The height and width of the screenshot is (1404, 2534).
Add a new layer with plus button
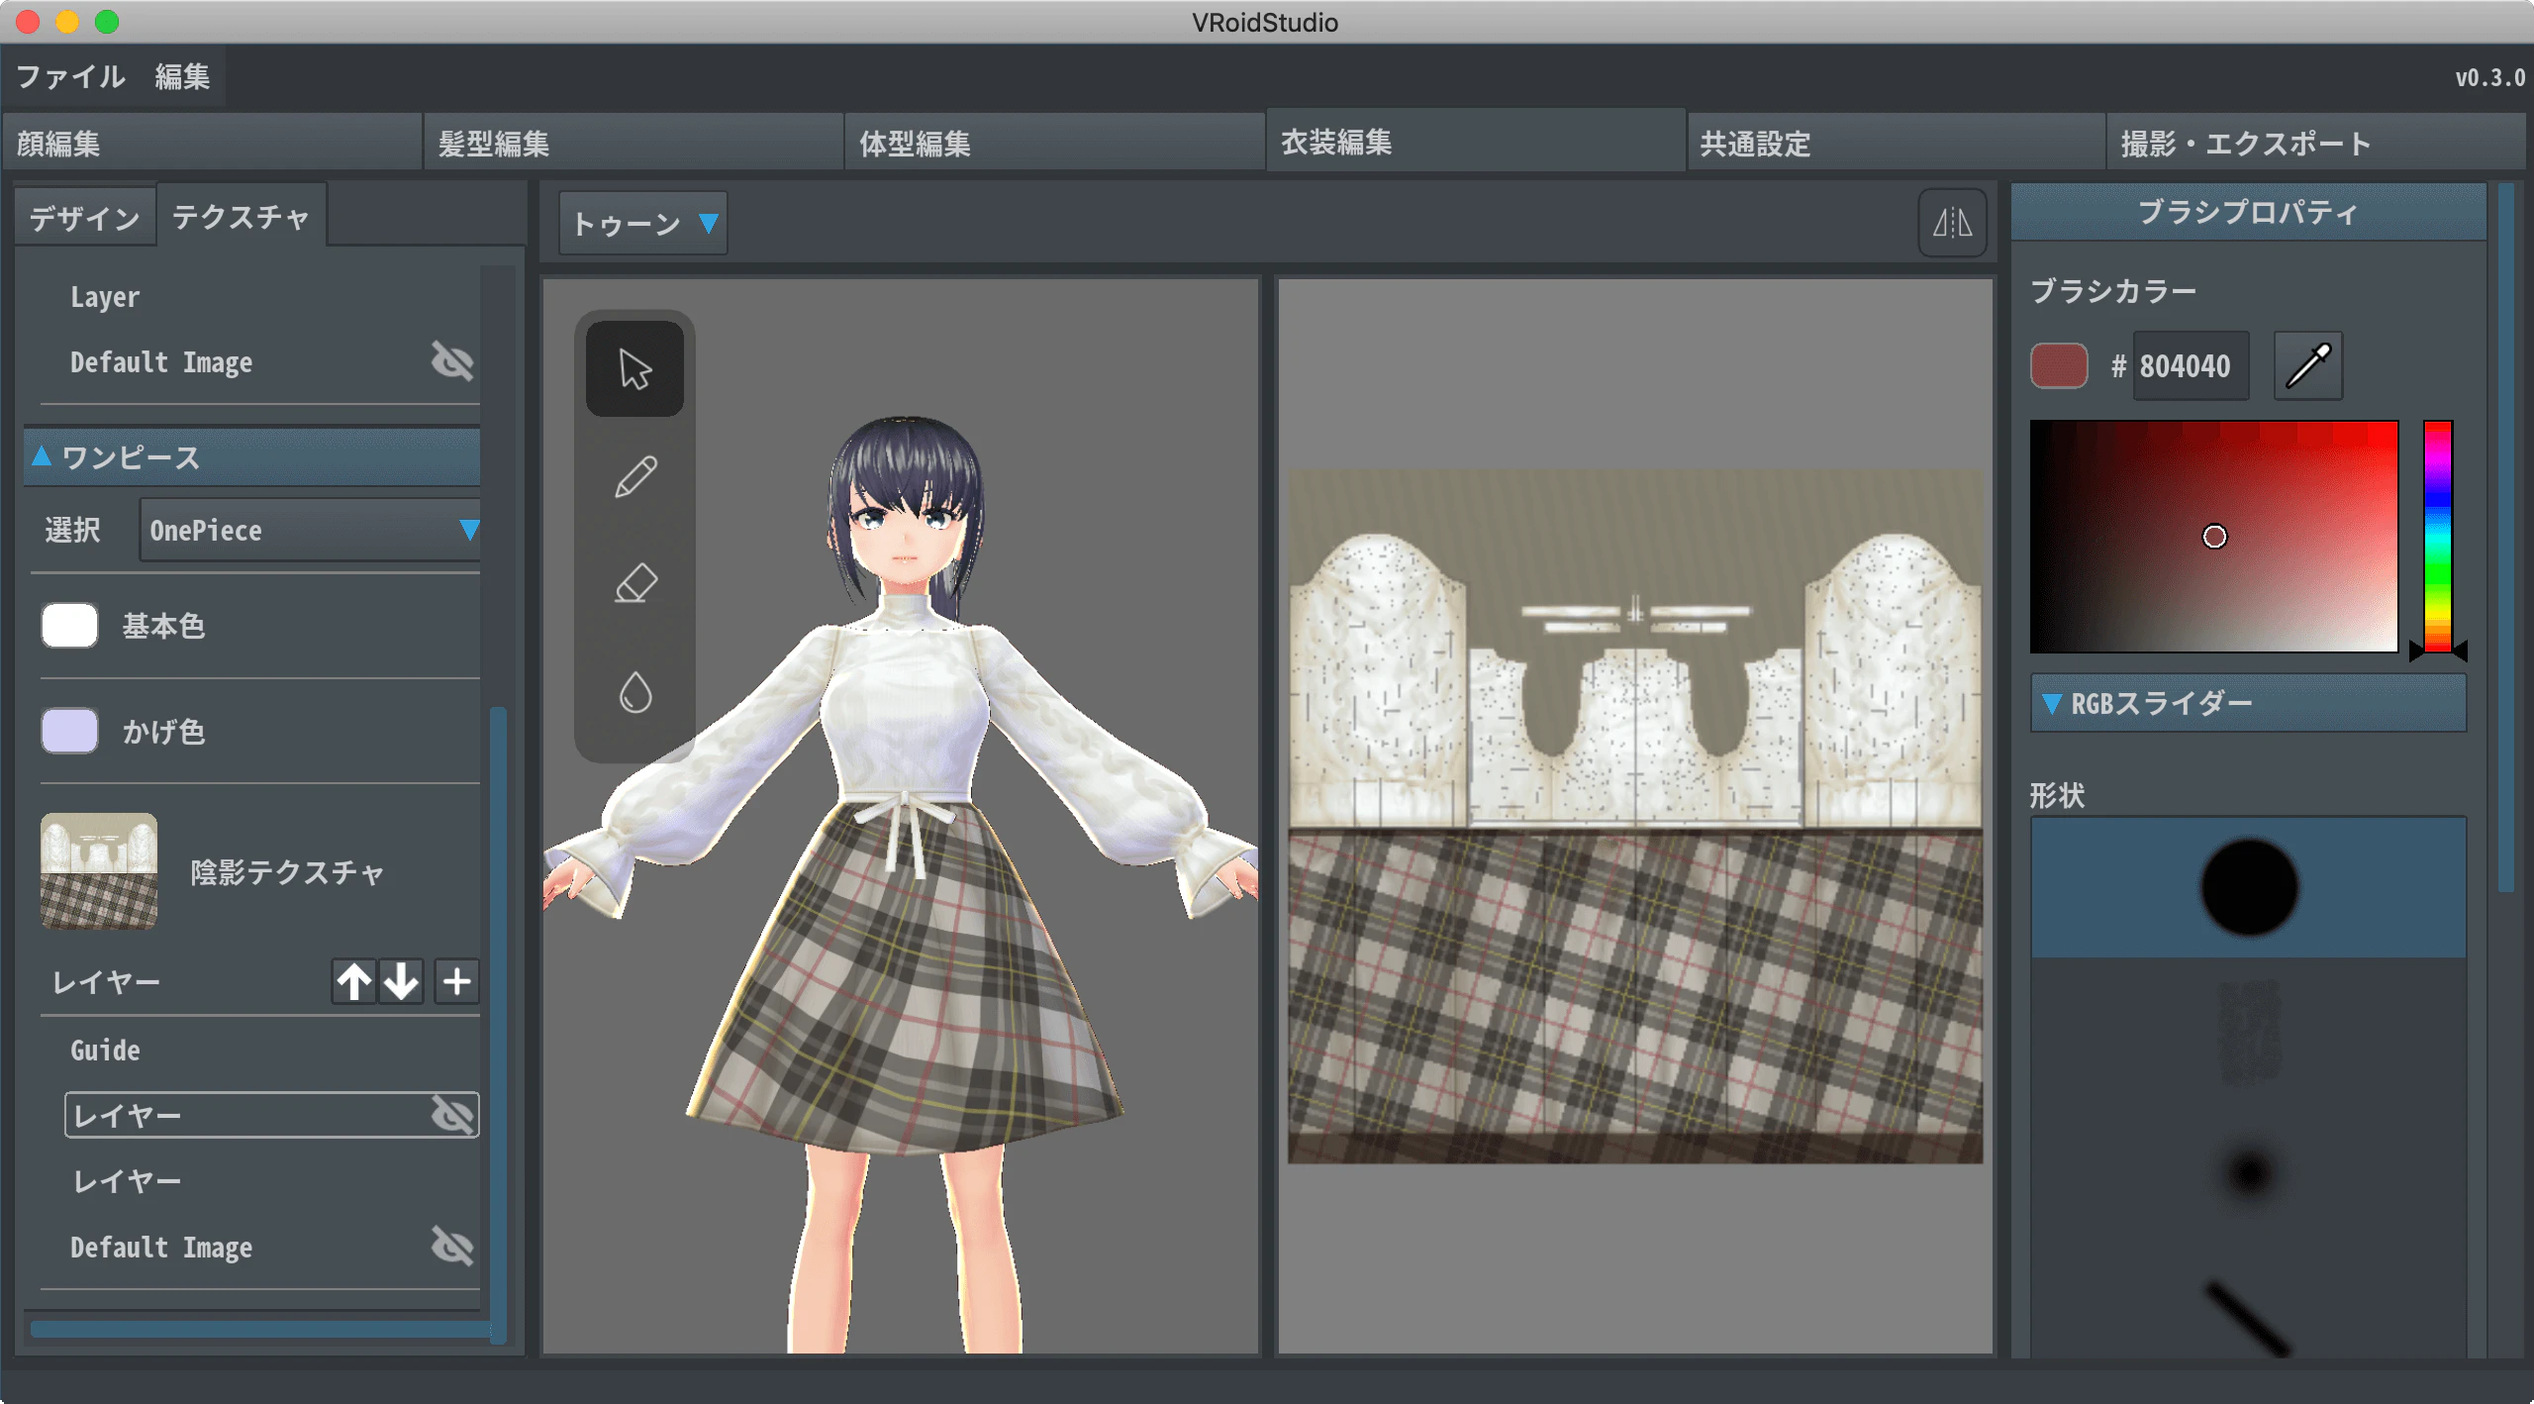pyautogui.click(x=456, y=981)
